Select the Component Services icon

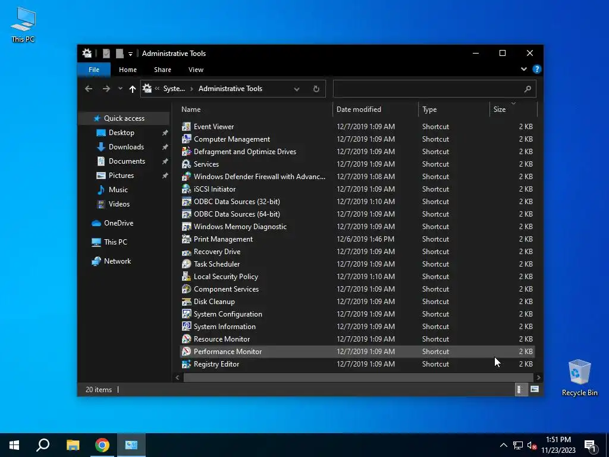point(186,289)
